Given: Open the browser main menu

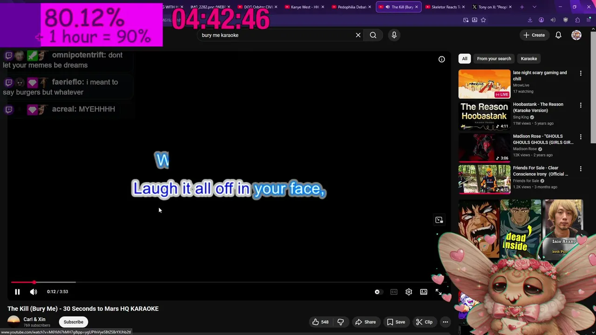Looking at the screenshot, I should click(589, 20).
